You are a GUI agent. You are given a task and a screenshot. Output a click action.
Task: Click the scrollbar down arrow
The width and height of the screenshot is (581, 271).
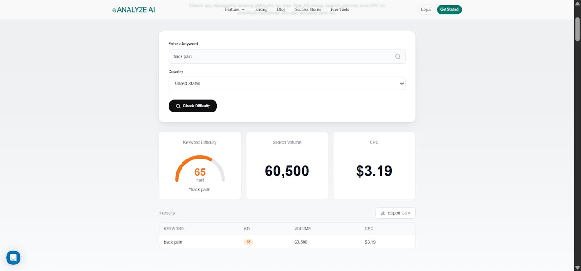pos(577,268)
